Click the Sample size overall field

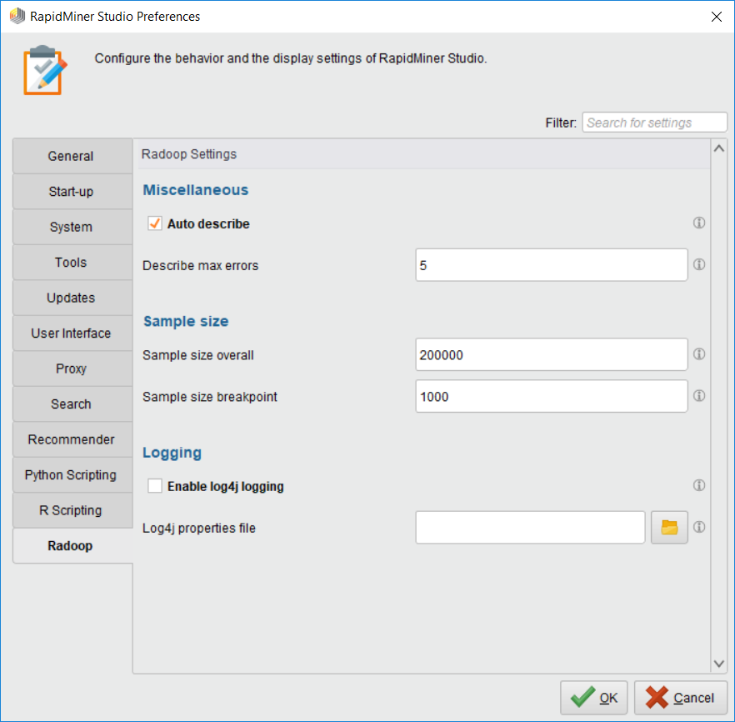pyautogui.click(x=552, y=354)
